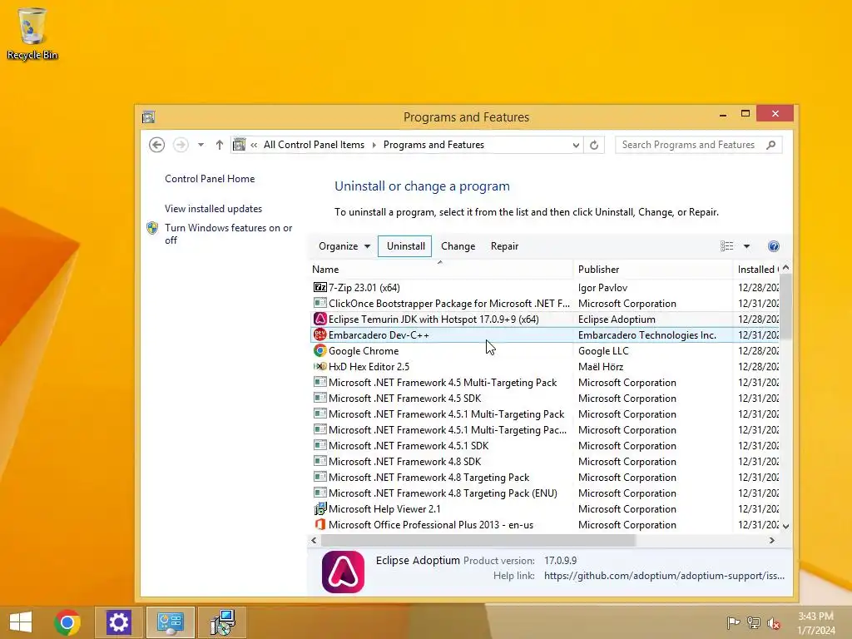Open Control Panel Home link
The height and width of the screenshot is (639, 852).
coord(210,179)
